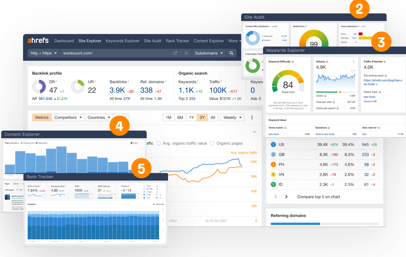
Task: Click Keyword Difficulty info icon
Action: coord(292,62)
